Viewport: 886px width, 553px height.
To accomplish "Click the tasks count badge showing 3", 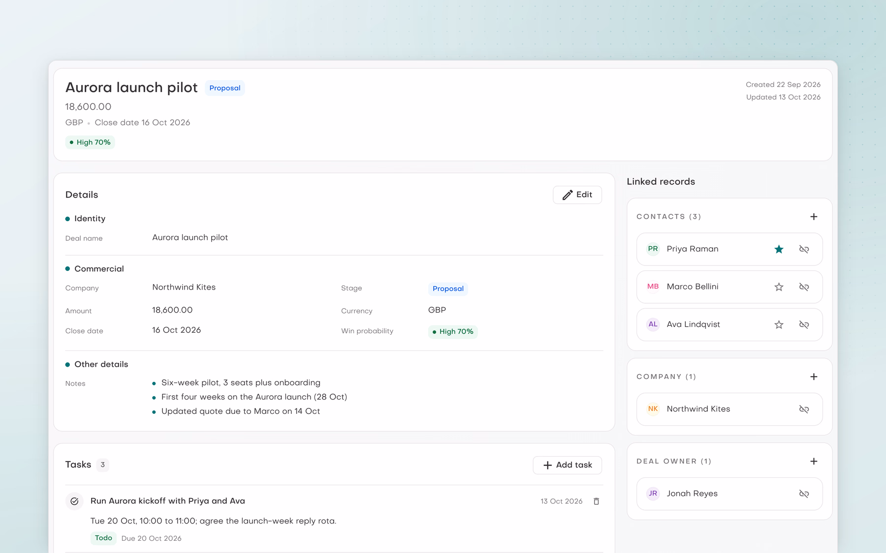I will pos(102,465).
